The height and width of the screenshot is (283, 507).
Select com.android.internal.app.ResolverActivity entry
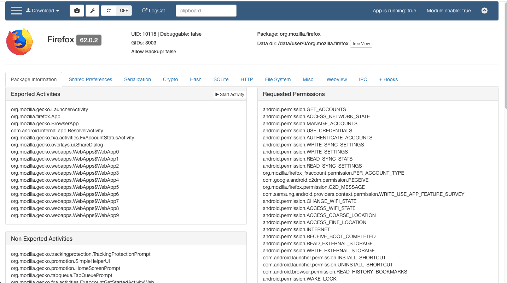point(57,131)
